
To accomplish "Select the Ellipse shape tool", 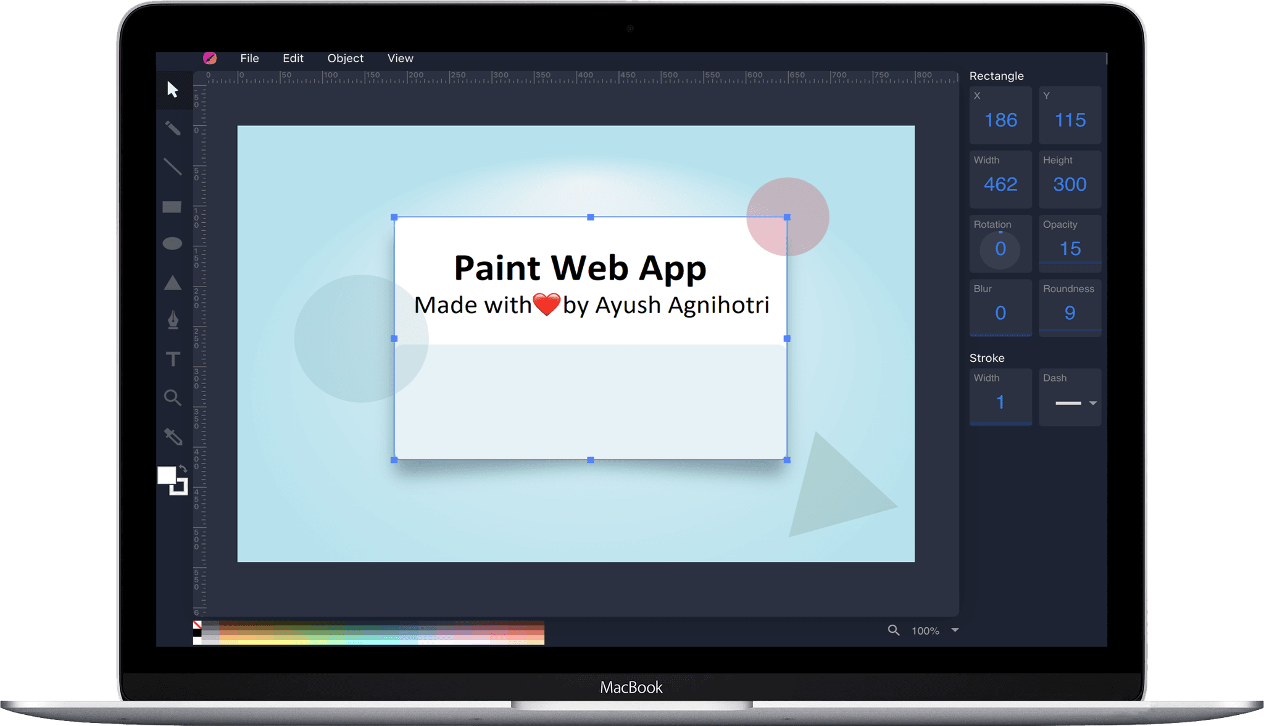I will tap(172, 244).
